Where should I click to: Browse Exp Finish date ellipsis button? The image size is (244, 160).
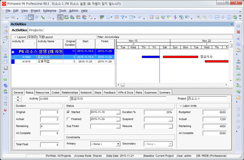pos(118,126)
